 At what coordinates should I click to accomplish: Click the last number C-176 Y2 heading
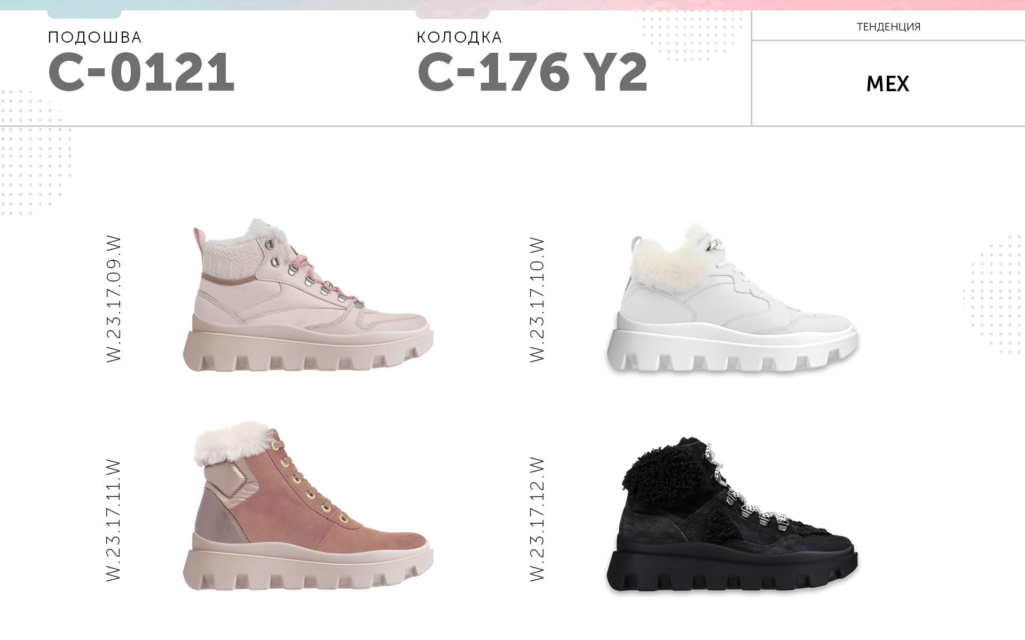[x=532, y=73]
